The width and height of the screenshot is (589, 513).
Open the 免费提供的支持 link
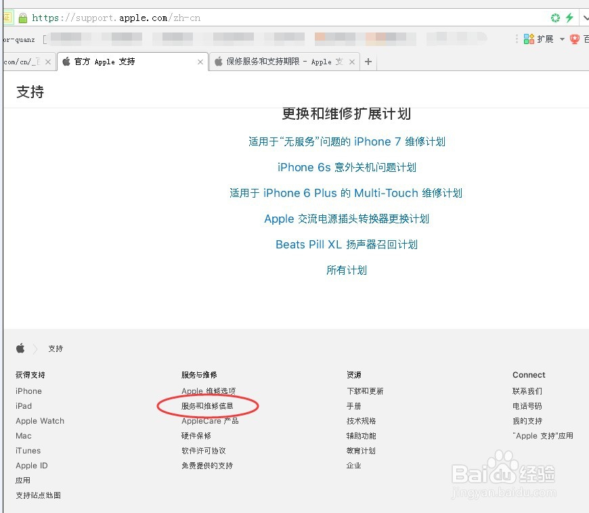click(x=207, y=466)
